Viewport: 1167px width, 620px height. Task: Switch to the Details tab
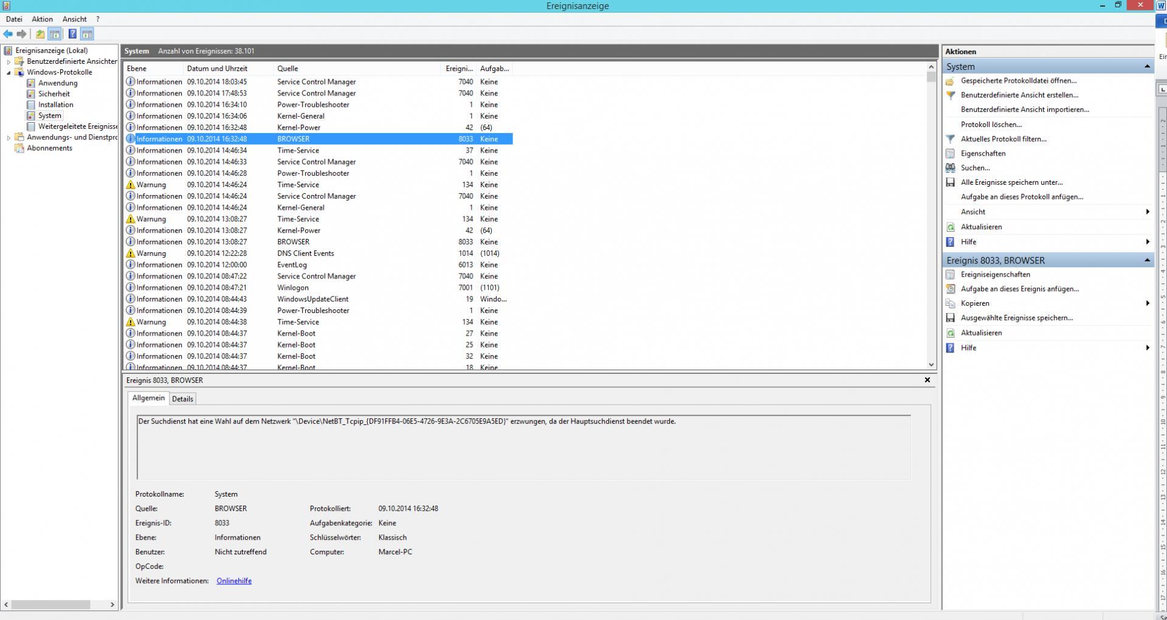pyautogui.click(x=182, y=399)
